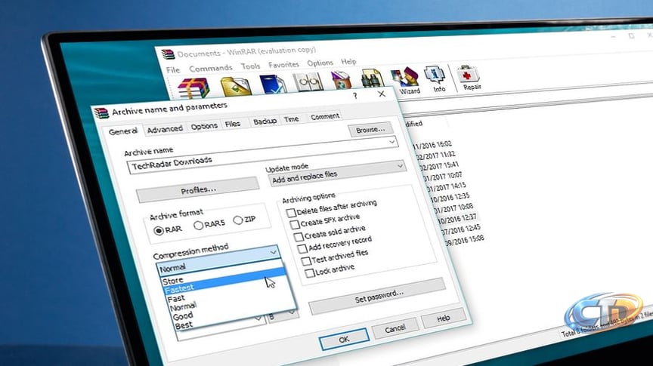The width and height of the screenshot is (653, 366).
Task: Open the Commands menu
Action: pos(211,68)
